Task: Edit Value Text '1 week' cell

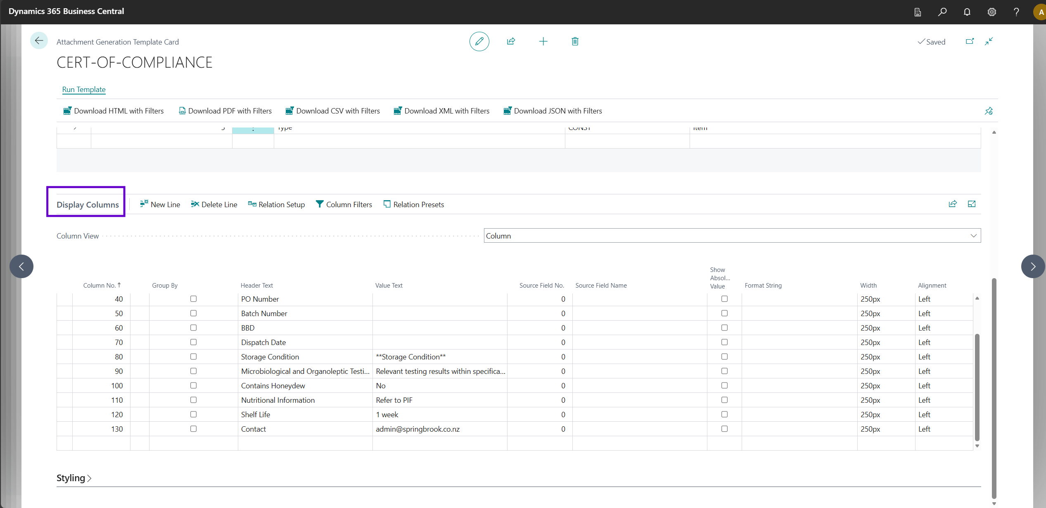Action: [x=440, y=414]
